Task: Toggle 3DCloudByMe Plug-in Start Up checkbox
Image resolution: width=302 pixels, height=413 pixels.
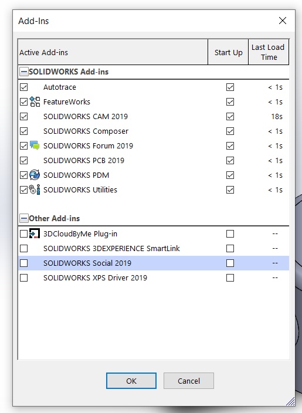Action: (230, 233)
